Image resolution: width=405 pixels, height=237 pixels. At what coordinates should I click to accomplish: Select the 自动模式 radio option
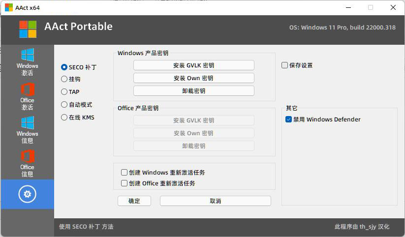pyautogui.click(x=64, y=104)
